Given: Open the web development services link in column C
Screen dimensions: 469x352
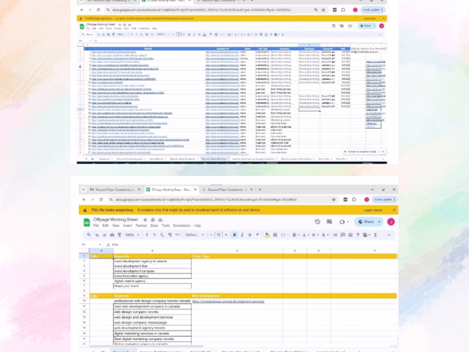Looking at the screenshot, I should (x=228, y=302).
